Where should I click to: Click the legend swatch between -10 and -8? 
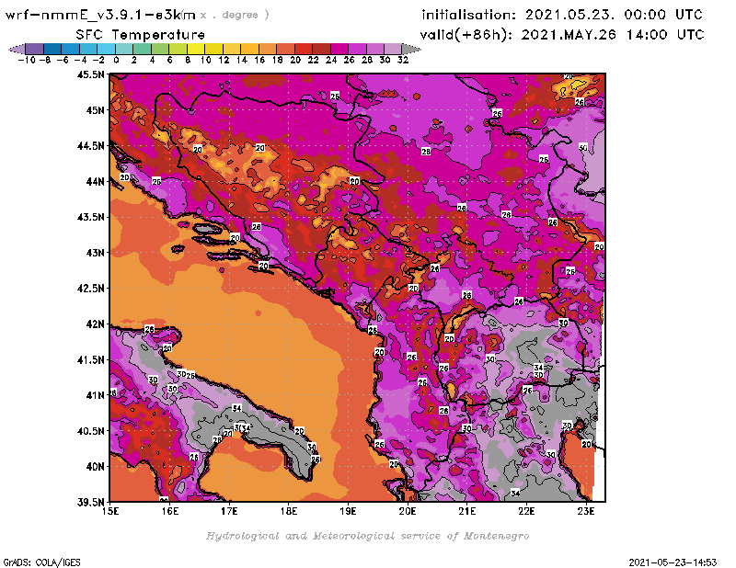35,49
